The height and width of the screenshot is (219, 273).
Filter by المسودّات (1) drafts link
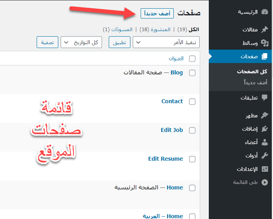coord(117,30)
